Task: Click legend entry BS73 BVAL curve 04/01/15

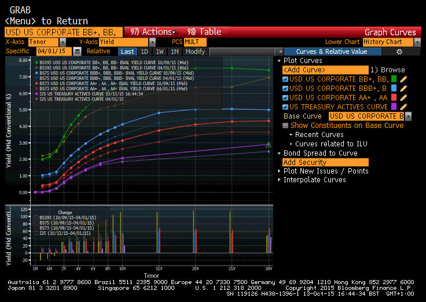Action: click(111, 89)
